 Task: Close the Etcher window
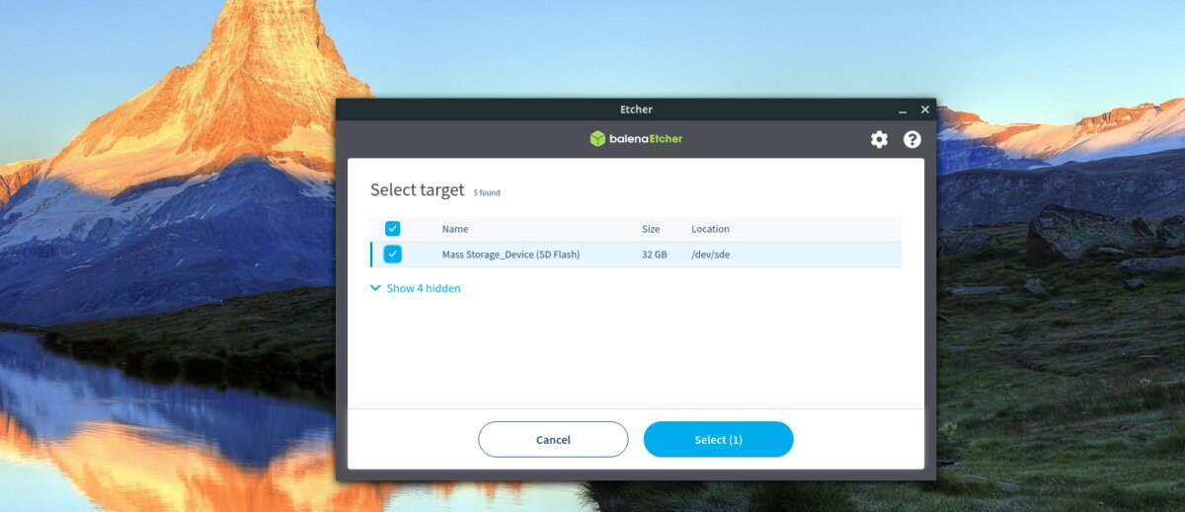point(925,110)
